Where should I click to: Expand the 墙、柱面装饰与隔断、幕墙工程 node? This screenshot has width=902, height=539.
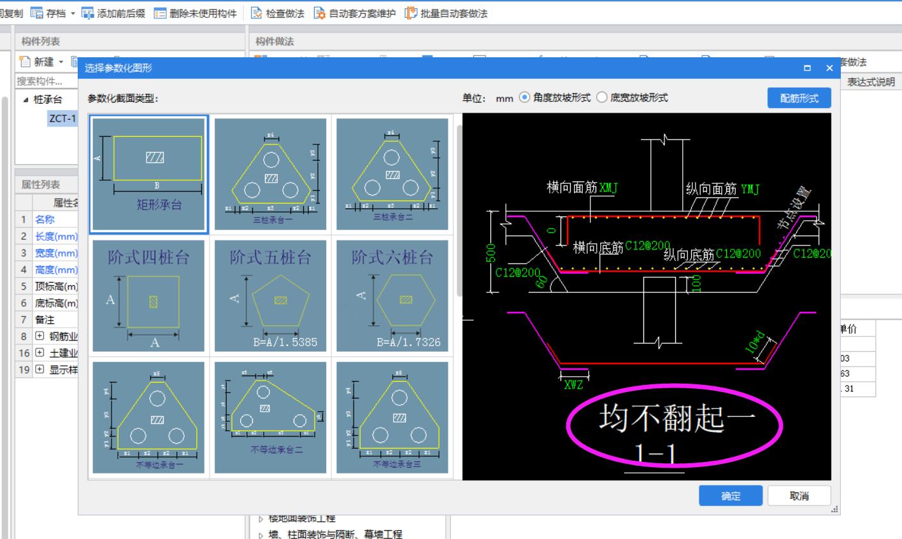[x=261, y=535]
